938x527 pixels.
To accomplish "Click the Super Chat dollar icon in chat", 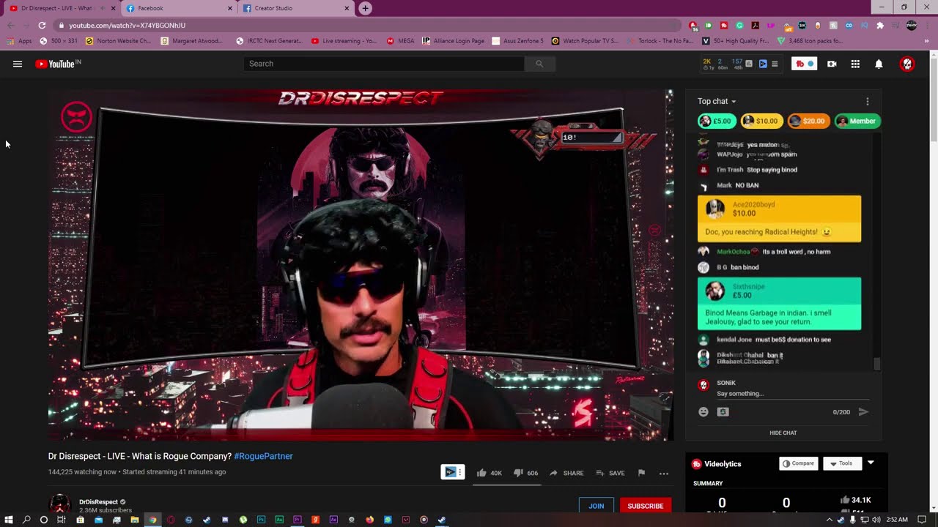I will click(x=723, y=412).
